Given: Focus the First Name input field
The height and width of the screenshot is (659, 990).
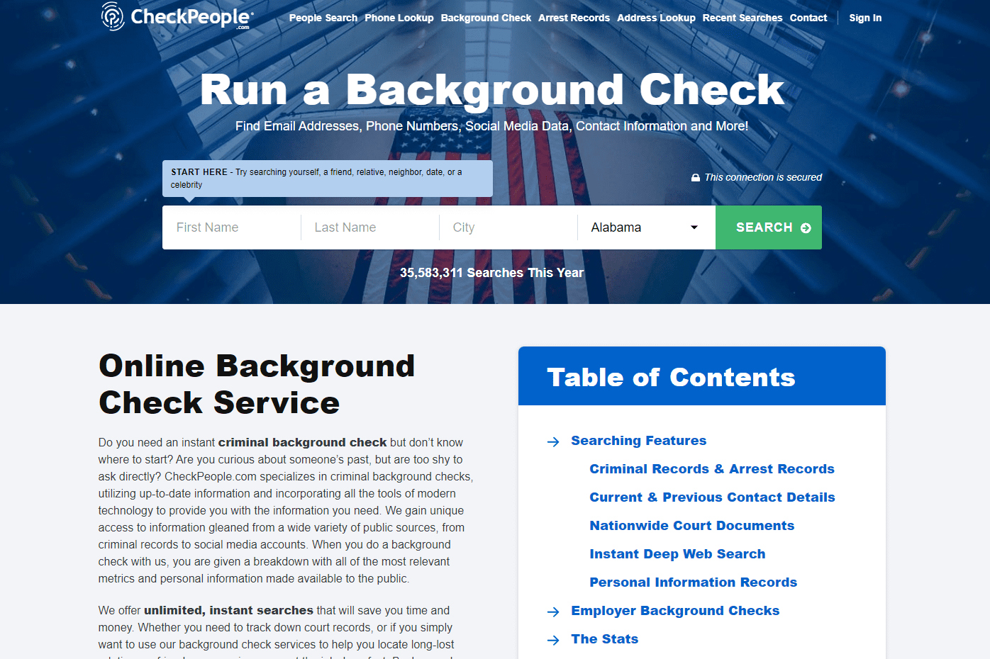Looking at the screenshot, I should 231,227.
